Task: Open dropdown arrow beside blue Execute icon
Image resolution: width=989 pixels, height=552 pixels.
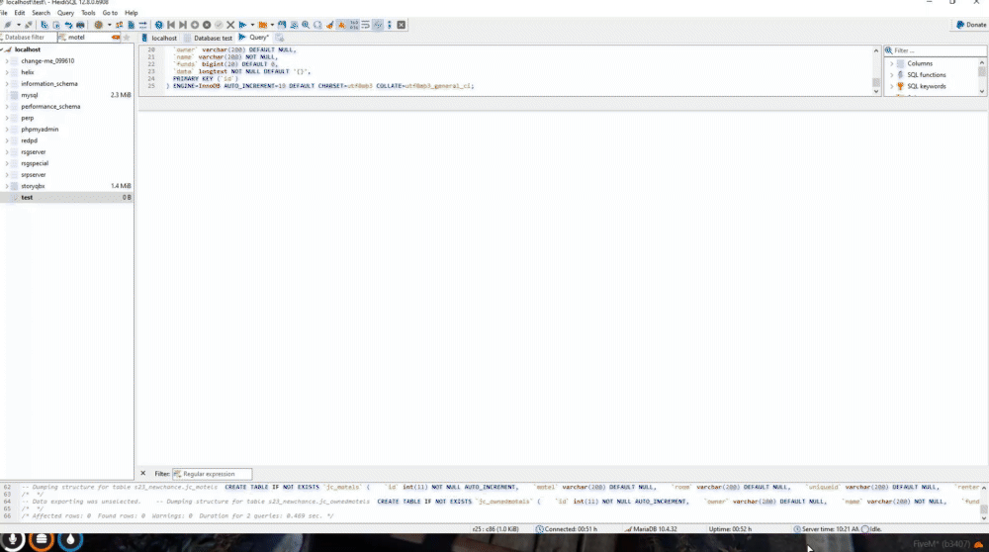Action: [x=252, y=25]
